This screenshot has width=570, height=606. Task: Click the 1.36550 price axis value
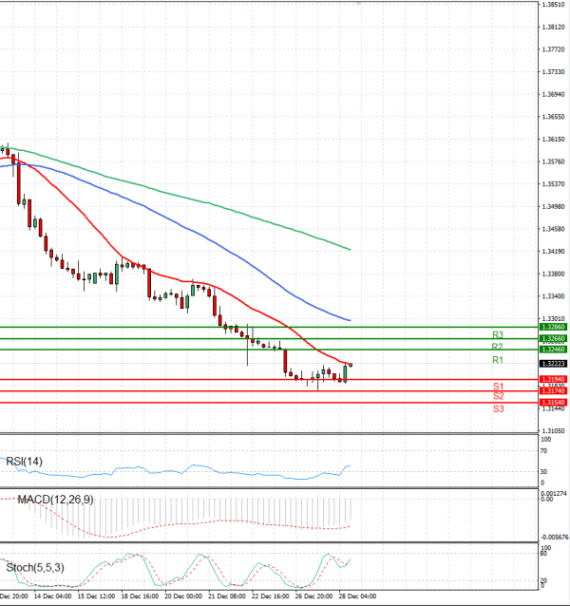click(554, 117)
